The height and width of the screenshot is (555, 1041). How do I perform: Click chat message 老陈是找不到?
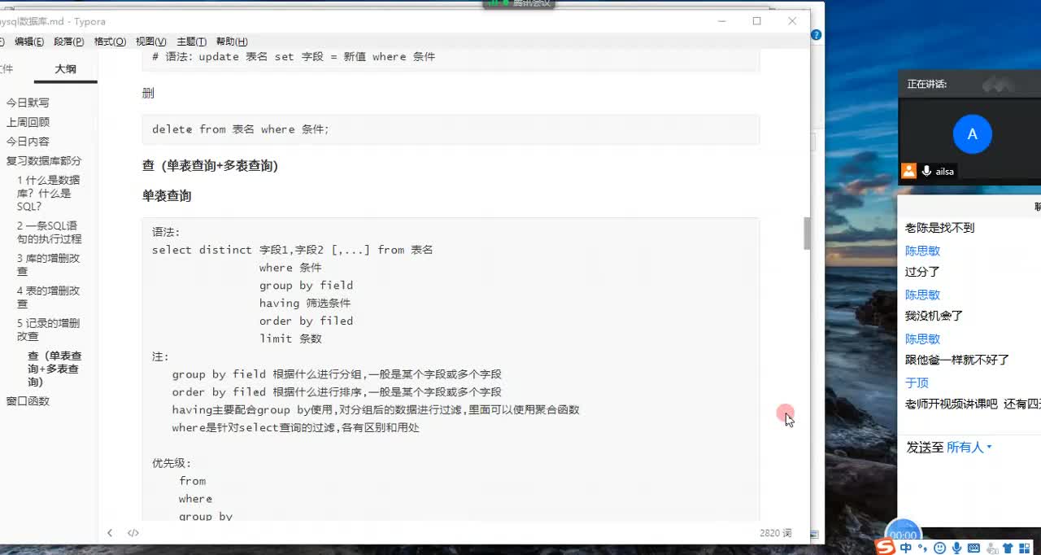pyautogui.click(x=939, y=228)
